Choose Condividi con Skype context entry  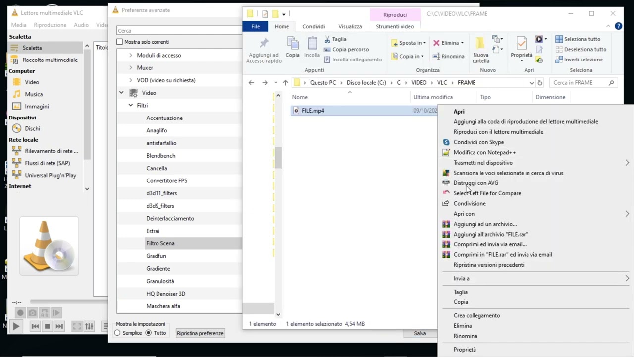click(478, 142)
